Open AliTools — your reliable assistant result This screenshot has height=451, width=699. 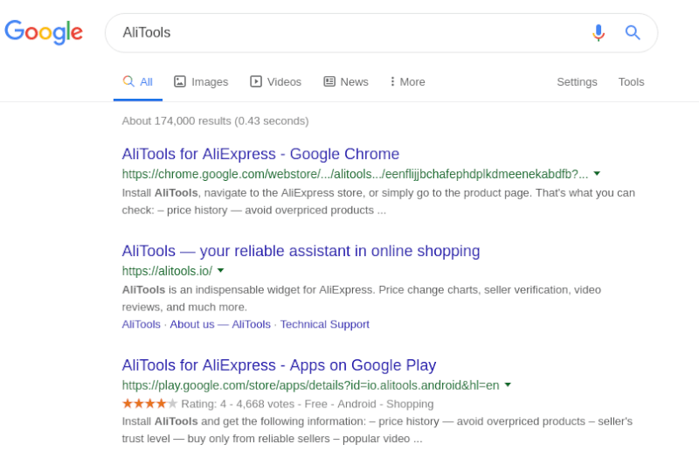(301, 251)
